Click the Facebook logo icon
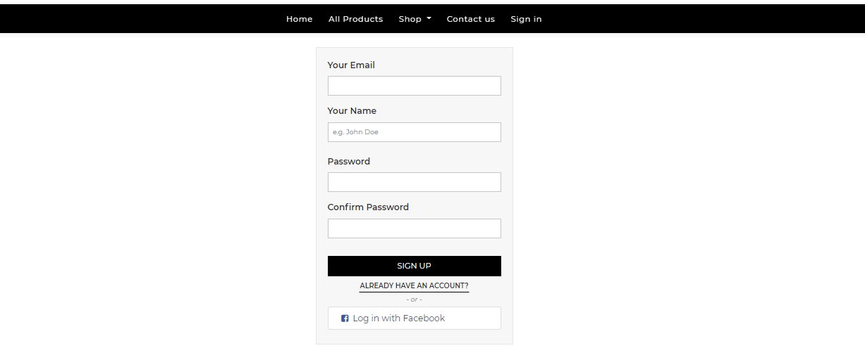 click(x=345, y=318)
